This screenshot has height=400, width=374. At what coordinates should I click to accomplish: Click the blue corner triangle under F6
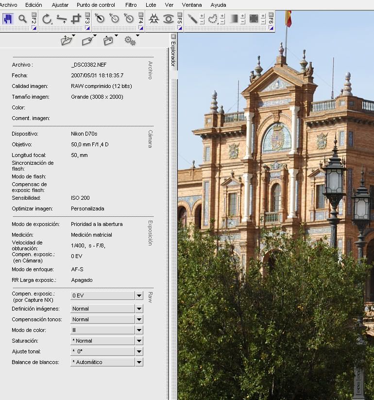click(x=271, y=28)
